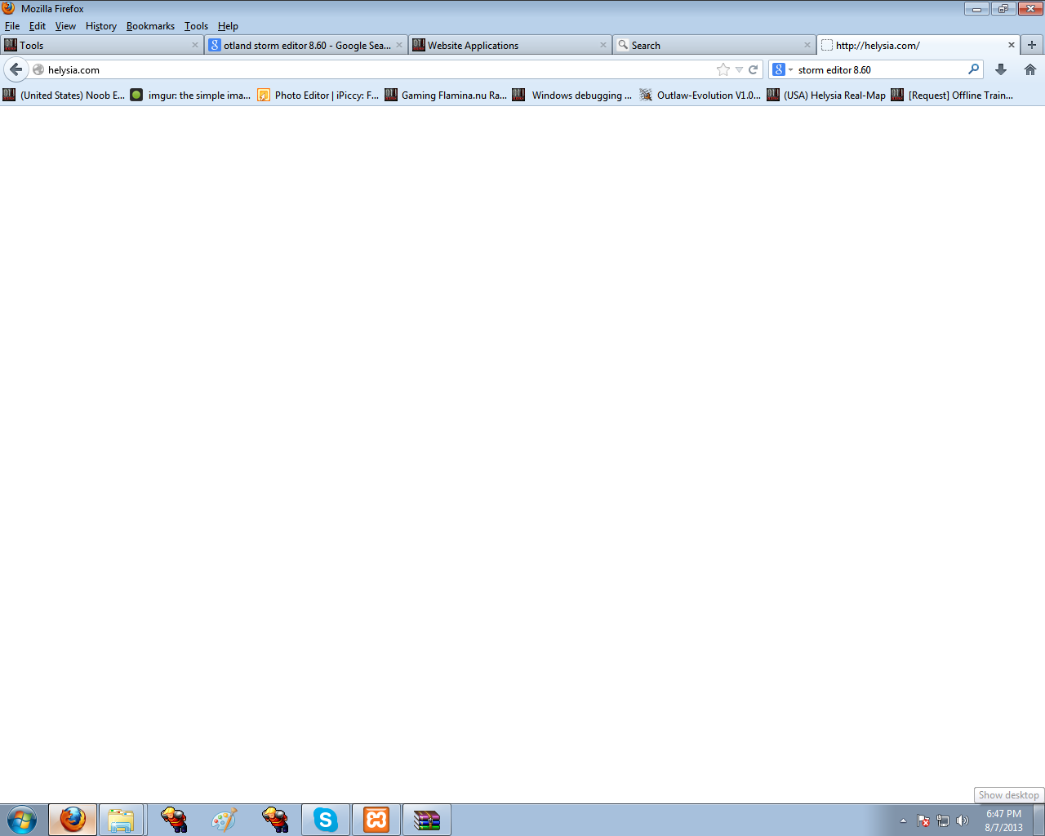Click the browser Back arrow button
This screenshot has width=1045, height=836.
pyautogui.click(x=16, y=69)
